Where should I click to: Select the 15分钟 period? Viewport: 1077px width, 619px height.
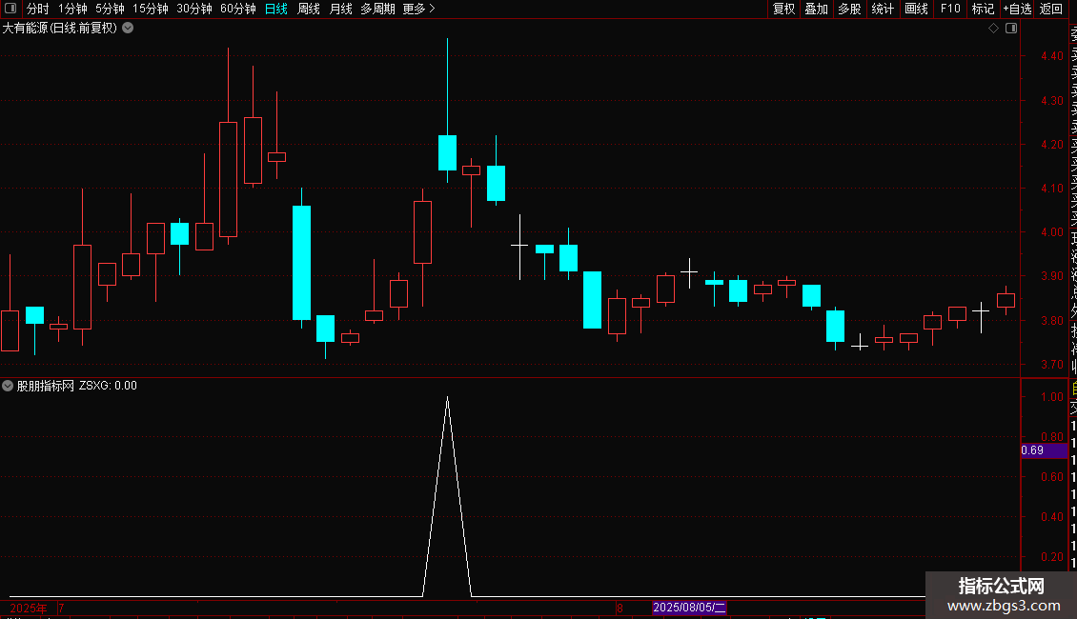click(x=151, y=9)
